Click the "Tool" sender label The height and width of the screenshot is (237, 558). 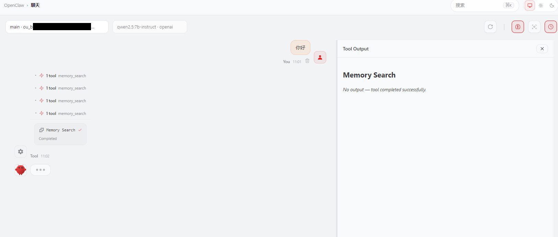(x=34, y=156)
